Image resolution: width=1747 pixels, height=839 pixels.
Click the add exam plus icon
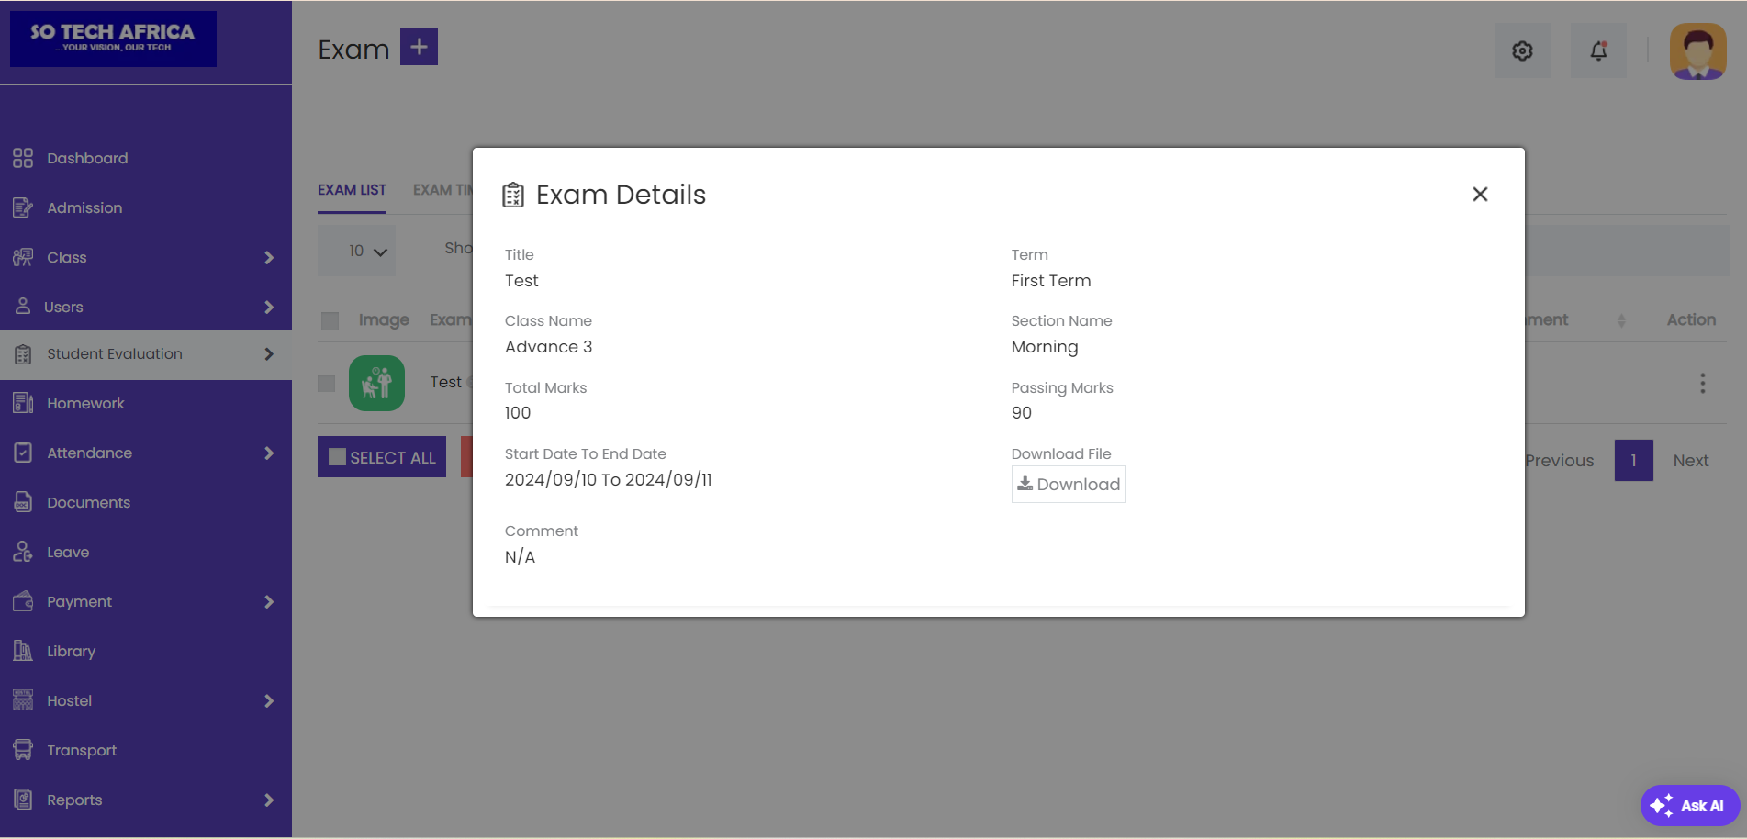pos(419,47)
